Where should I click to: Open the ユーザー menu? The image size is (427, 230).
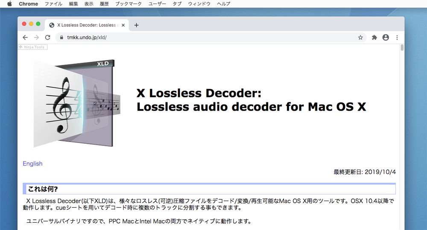coord(157,4)
